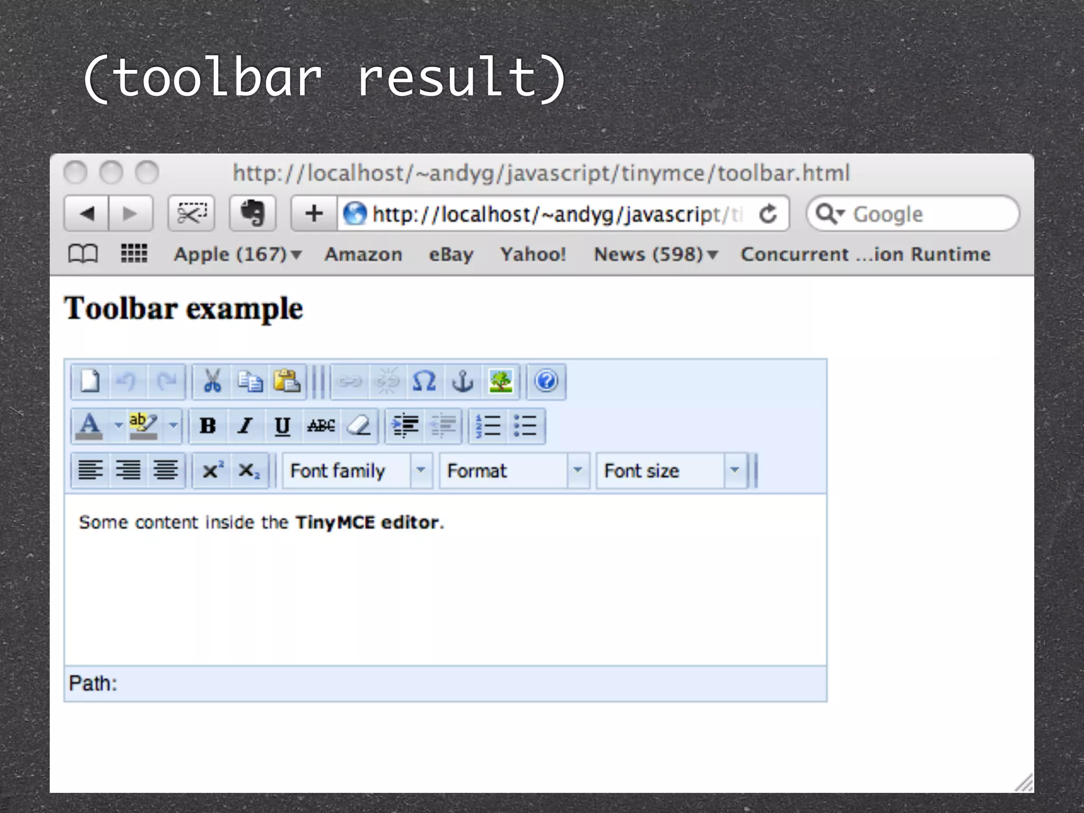This screenshot has height=813, width=1084.
Task: Open the Font size dropdown
Action: click(x=671, y=470)
